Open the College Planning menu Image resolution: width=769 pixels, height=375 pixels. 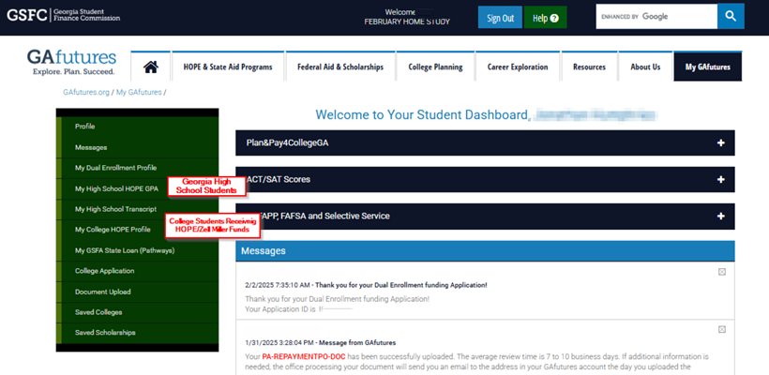coord(435,67)
